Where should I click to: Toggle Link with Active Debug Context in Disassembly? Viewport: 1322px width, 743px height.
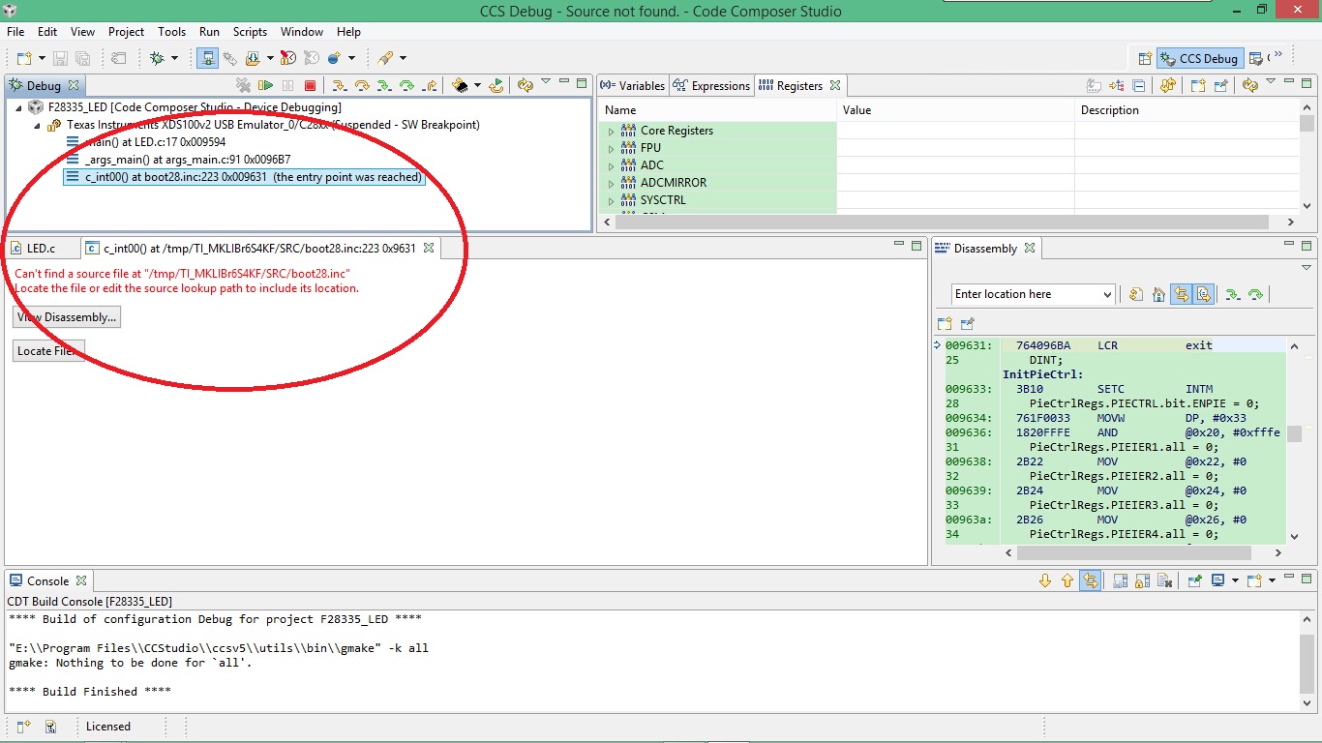(1181, 294)
